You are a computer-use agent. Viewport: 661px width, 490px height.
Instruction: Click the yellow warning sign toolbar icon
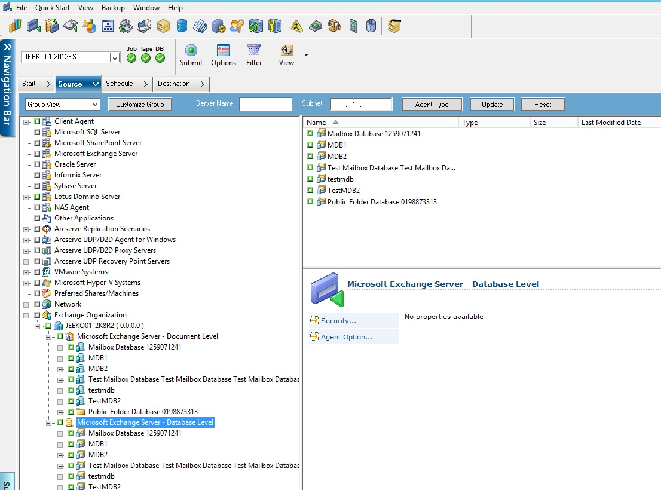coord(297,26)
